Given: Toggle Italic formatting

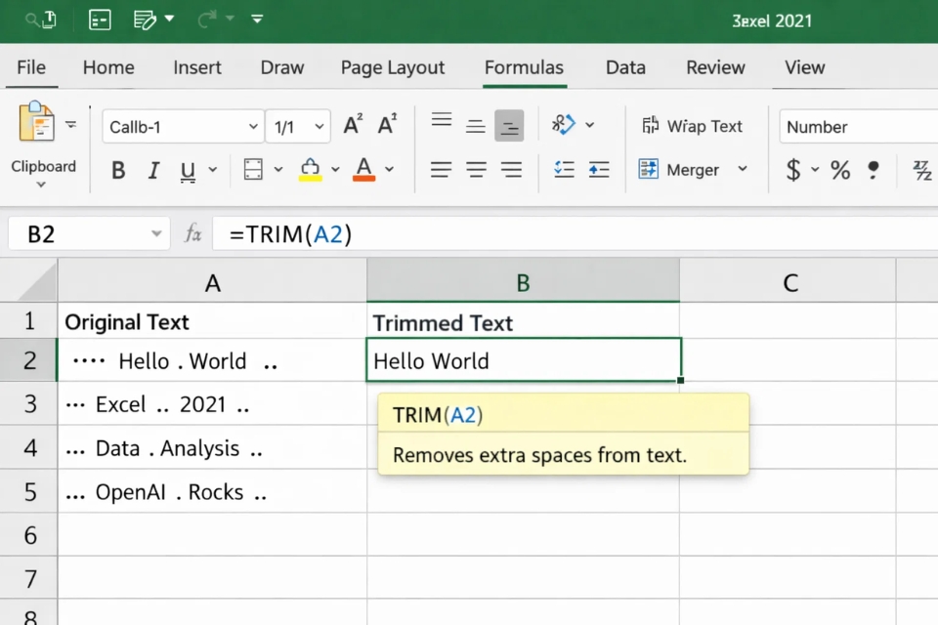Looking at the screenshot, I should coord(152,169).
